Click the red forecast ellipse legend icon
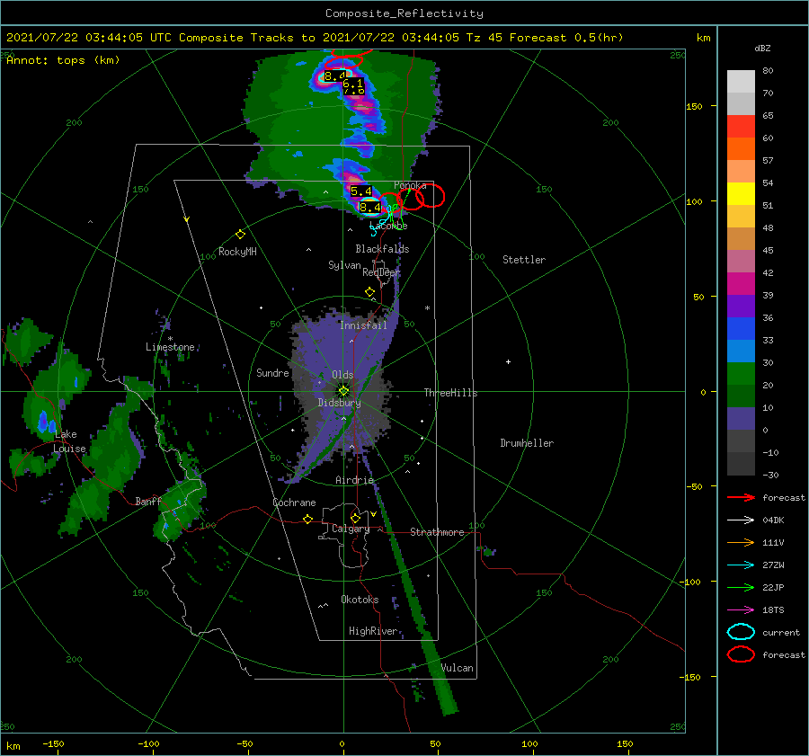 pyautogui.click(x=741, y=654)
